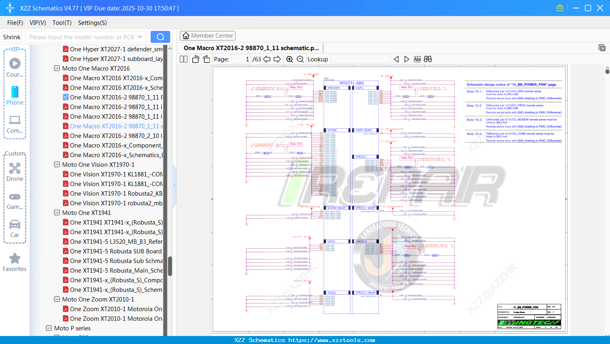Zoom out of the schematic
The width and height of the screenshot is (610, 344).
click(300, 59)
